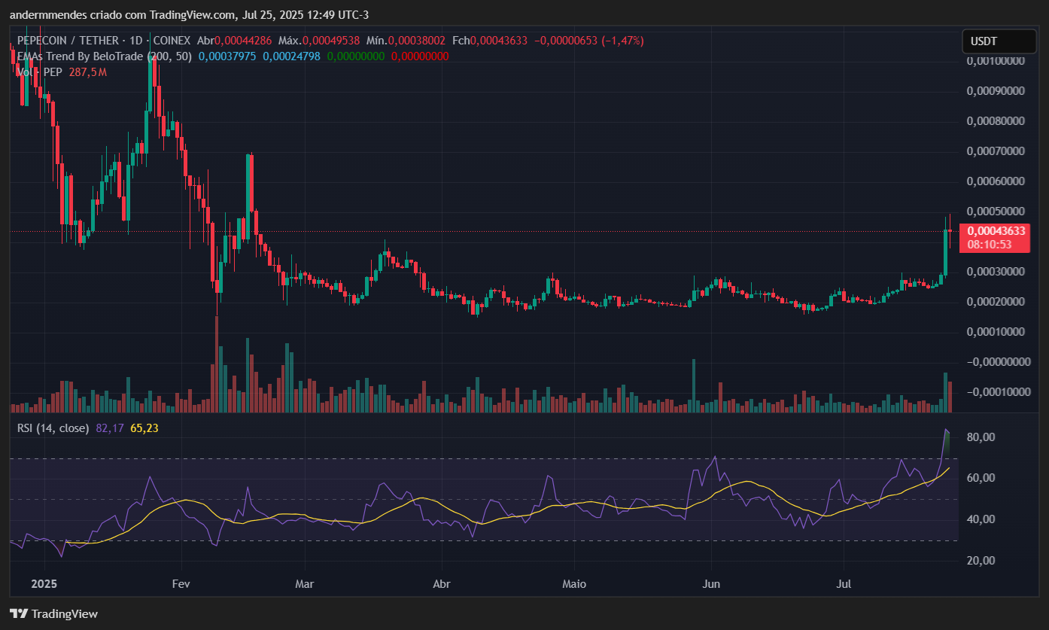Click the RSI average value 65,23
The width and height of the screenshot is (1049, 630).
coord(144,428)
